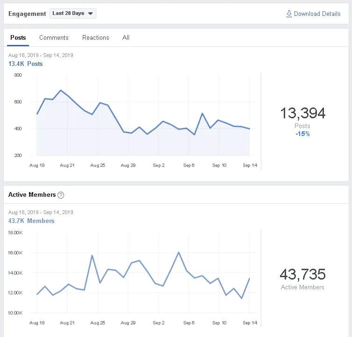Click the -15% change indicator
This screenshot has width=352, height=337.
click(x=302, y=134)
